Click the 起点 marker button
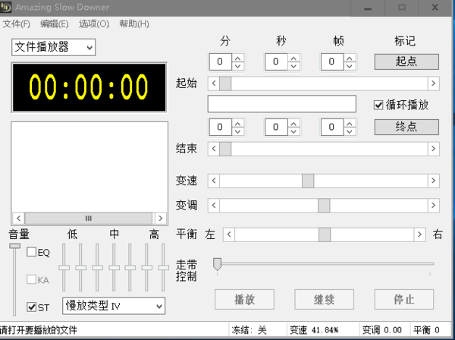The height and width of the screenshot is (340, 455). point(406,61)
